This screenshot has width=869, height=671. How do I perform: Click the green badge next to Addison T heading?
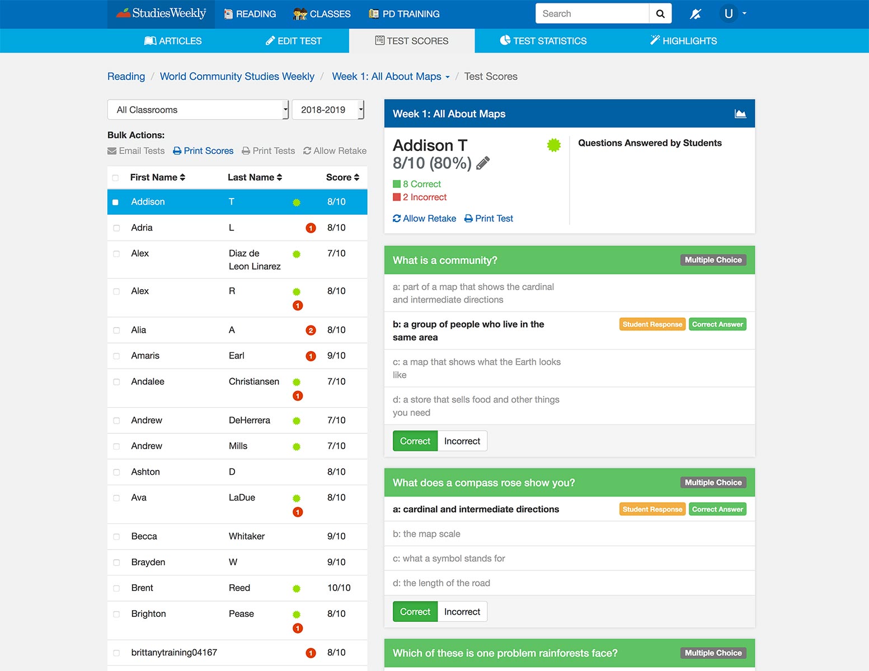[553, 145]
